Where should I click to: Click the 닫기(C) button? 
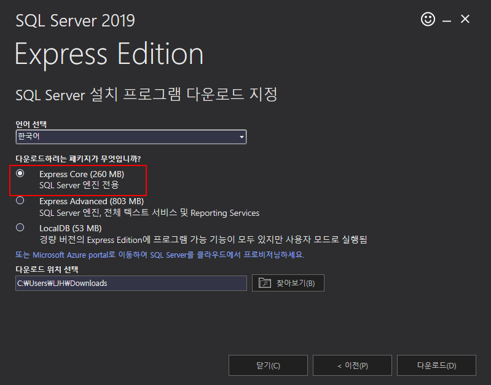(x=268, y=365)
